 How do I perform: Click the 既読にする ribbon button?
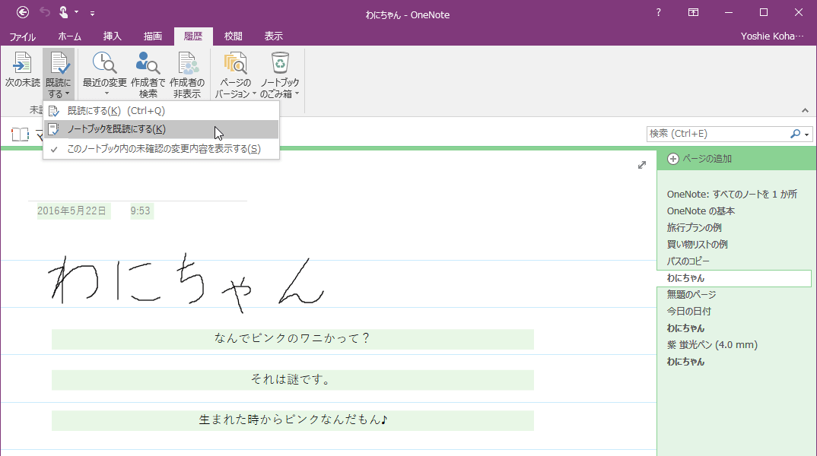59,75
